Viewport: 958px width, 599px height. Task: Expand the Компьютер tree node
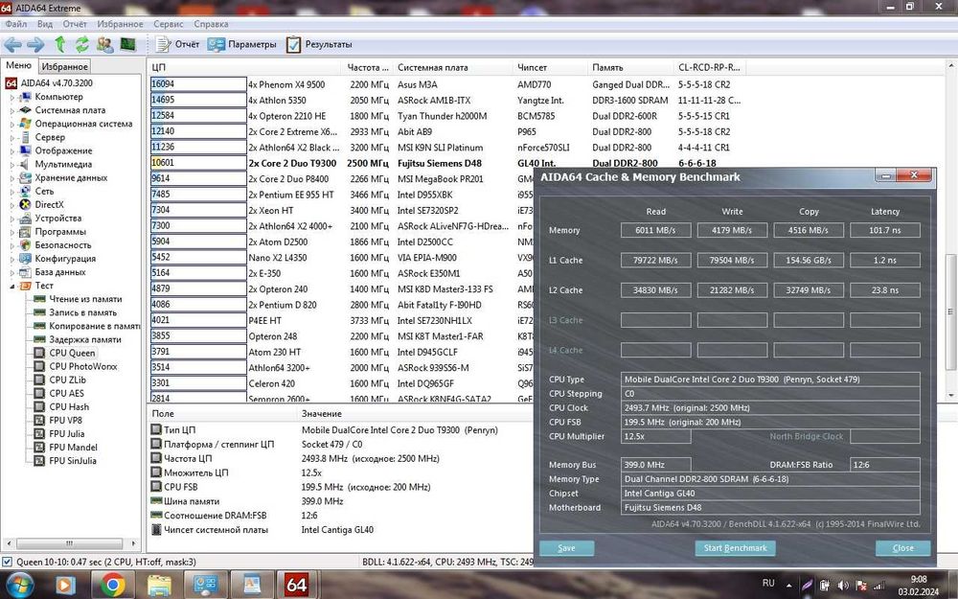click(x=11, y=97)
